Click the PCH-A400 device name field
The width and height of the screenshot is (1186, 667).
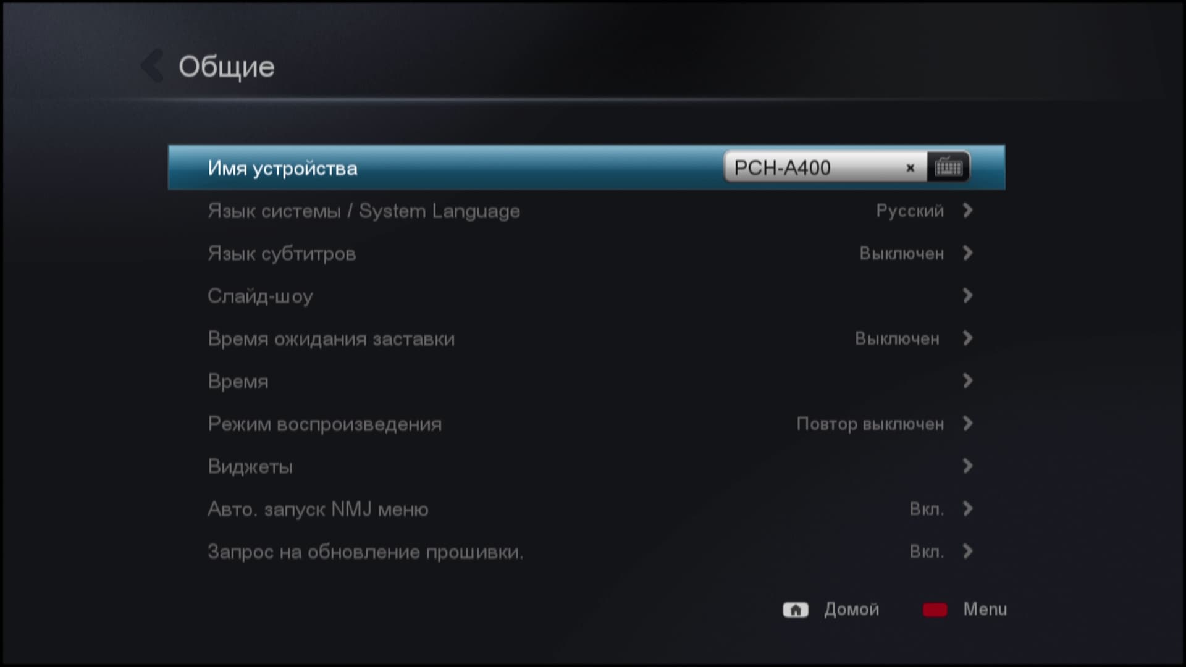pyautogui.click(x=825, y=167)
